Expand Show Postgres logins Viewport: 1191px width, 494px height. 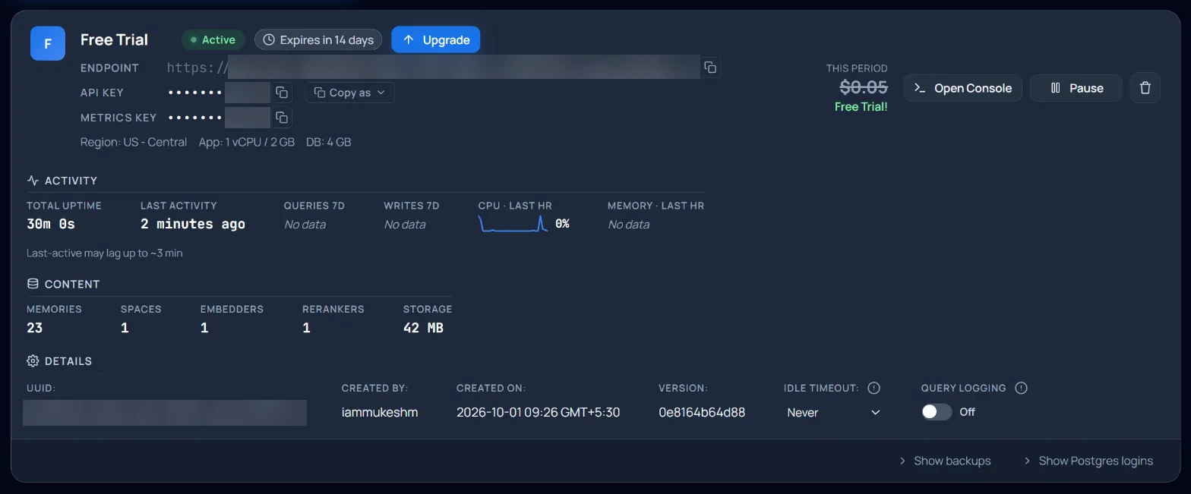click(1088, 461)
